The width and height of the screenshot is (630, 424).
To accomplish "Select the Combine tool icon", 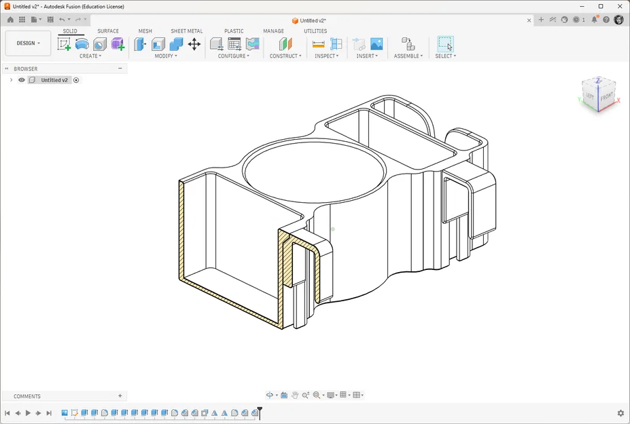I will pos(176,43).
